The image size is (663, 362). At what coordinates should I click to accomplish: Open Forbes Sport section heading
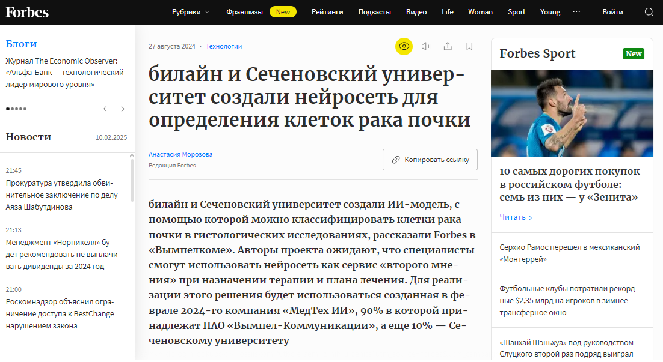coord(537,53)
